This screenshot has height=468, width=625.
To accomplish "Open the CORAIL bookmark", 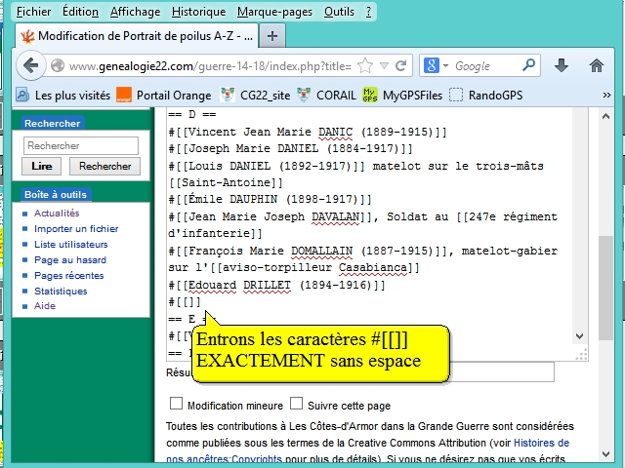I will [x=326, y=96].
